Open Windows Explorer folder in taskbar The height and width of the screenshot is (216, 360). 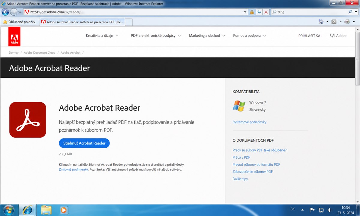46,210
